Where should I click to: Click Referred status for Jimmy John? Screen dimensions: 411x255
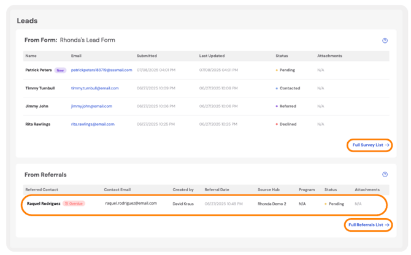pos(286,106)
